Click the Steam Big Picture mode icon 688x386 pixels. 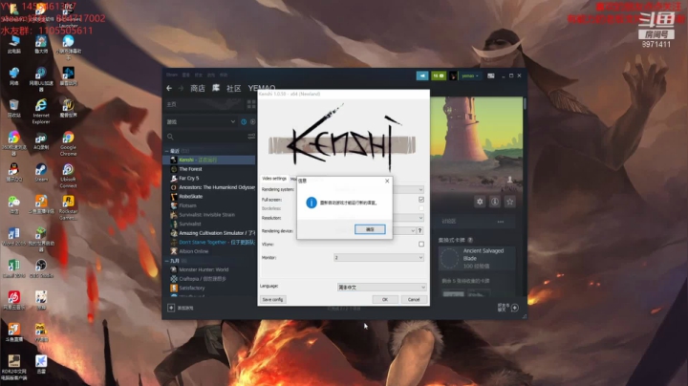(491, 75)
